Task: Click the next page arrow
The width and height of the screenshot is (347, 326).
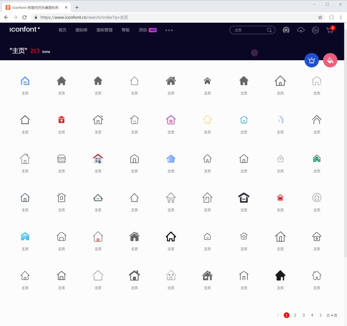Action: click(321, 315)
